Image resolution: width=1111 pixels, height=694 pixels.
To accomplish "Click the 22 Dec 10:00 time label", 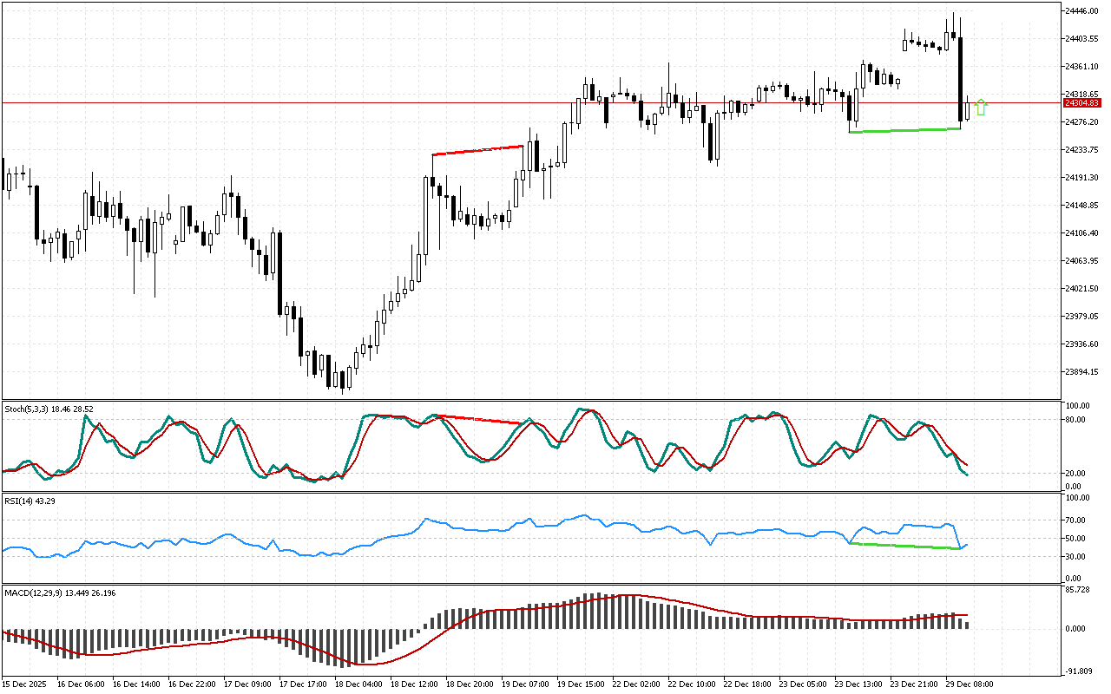I will pos(692,684).
